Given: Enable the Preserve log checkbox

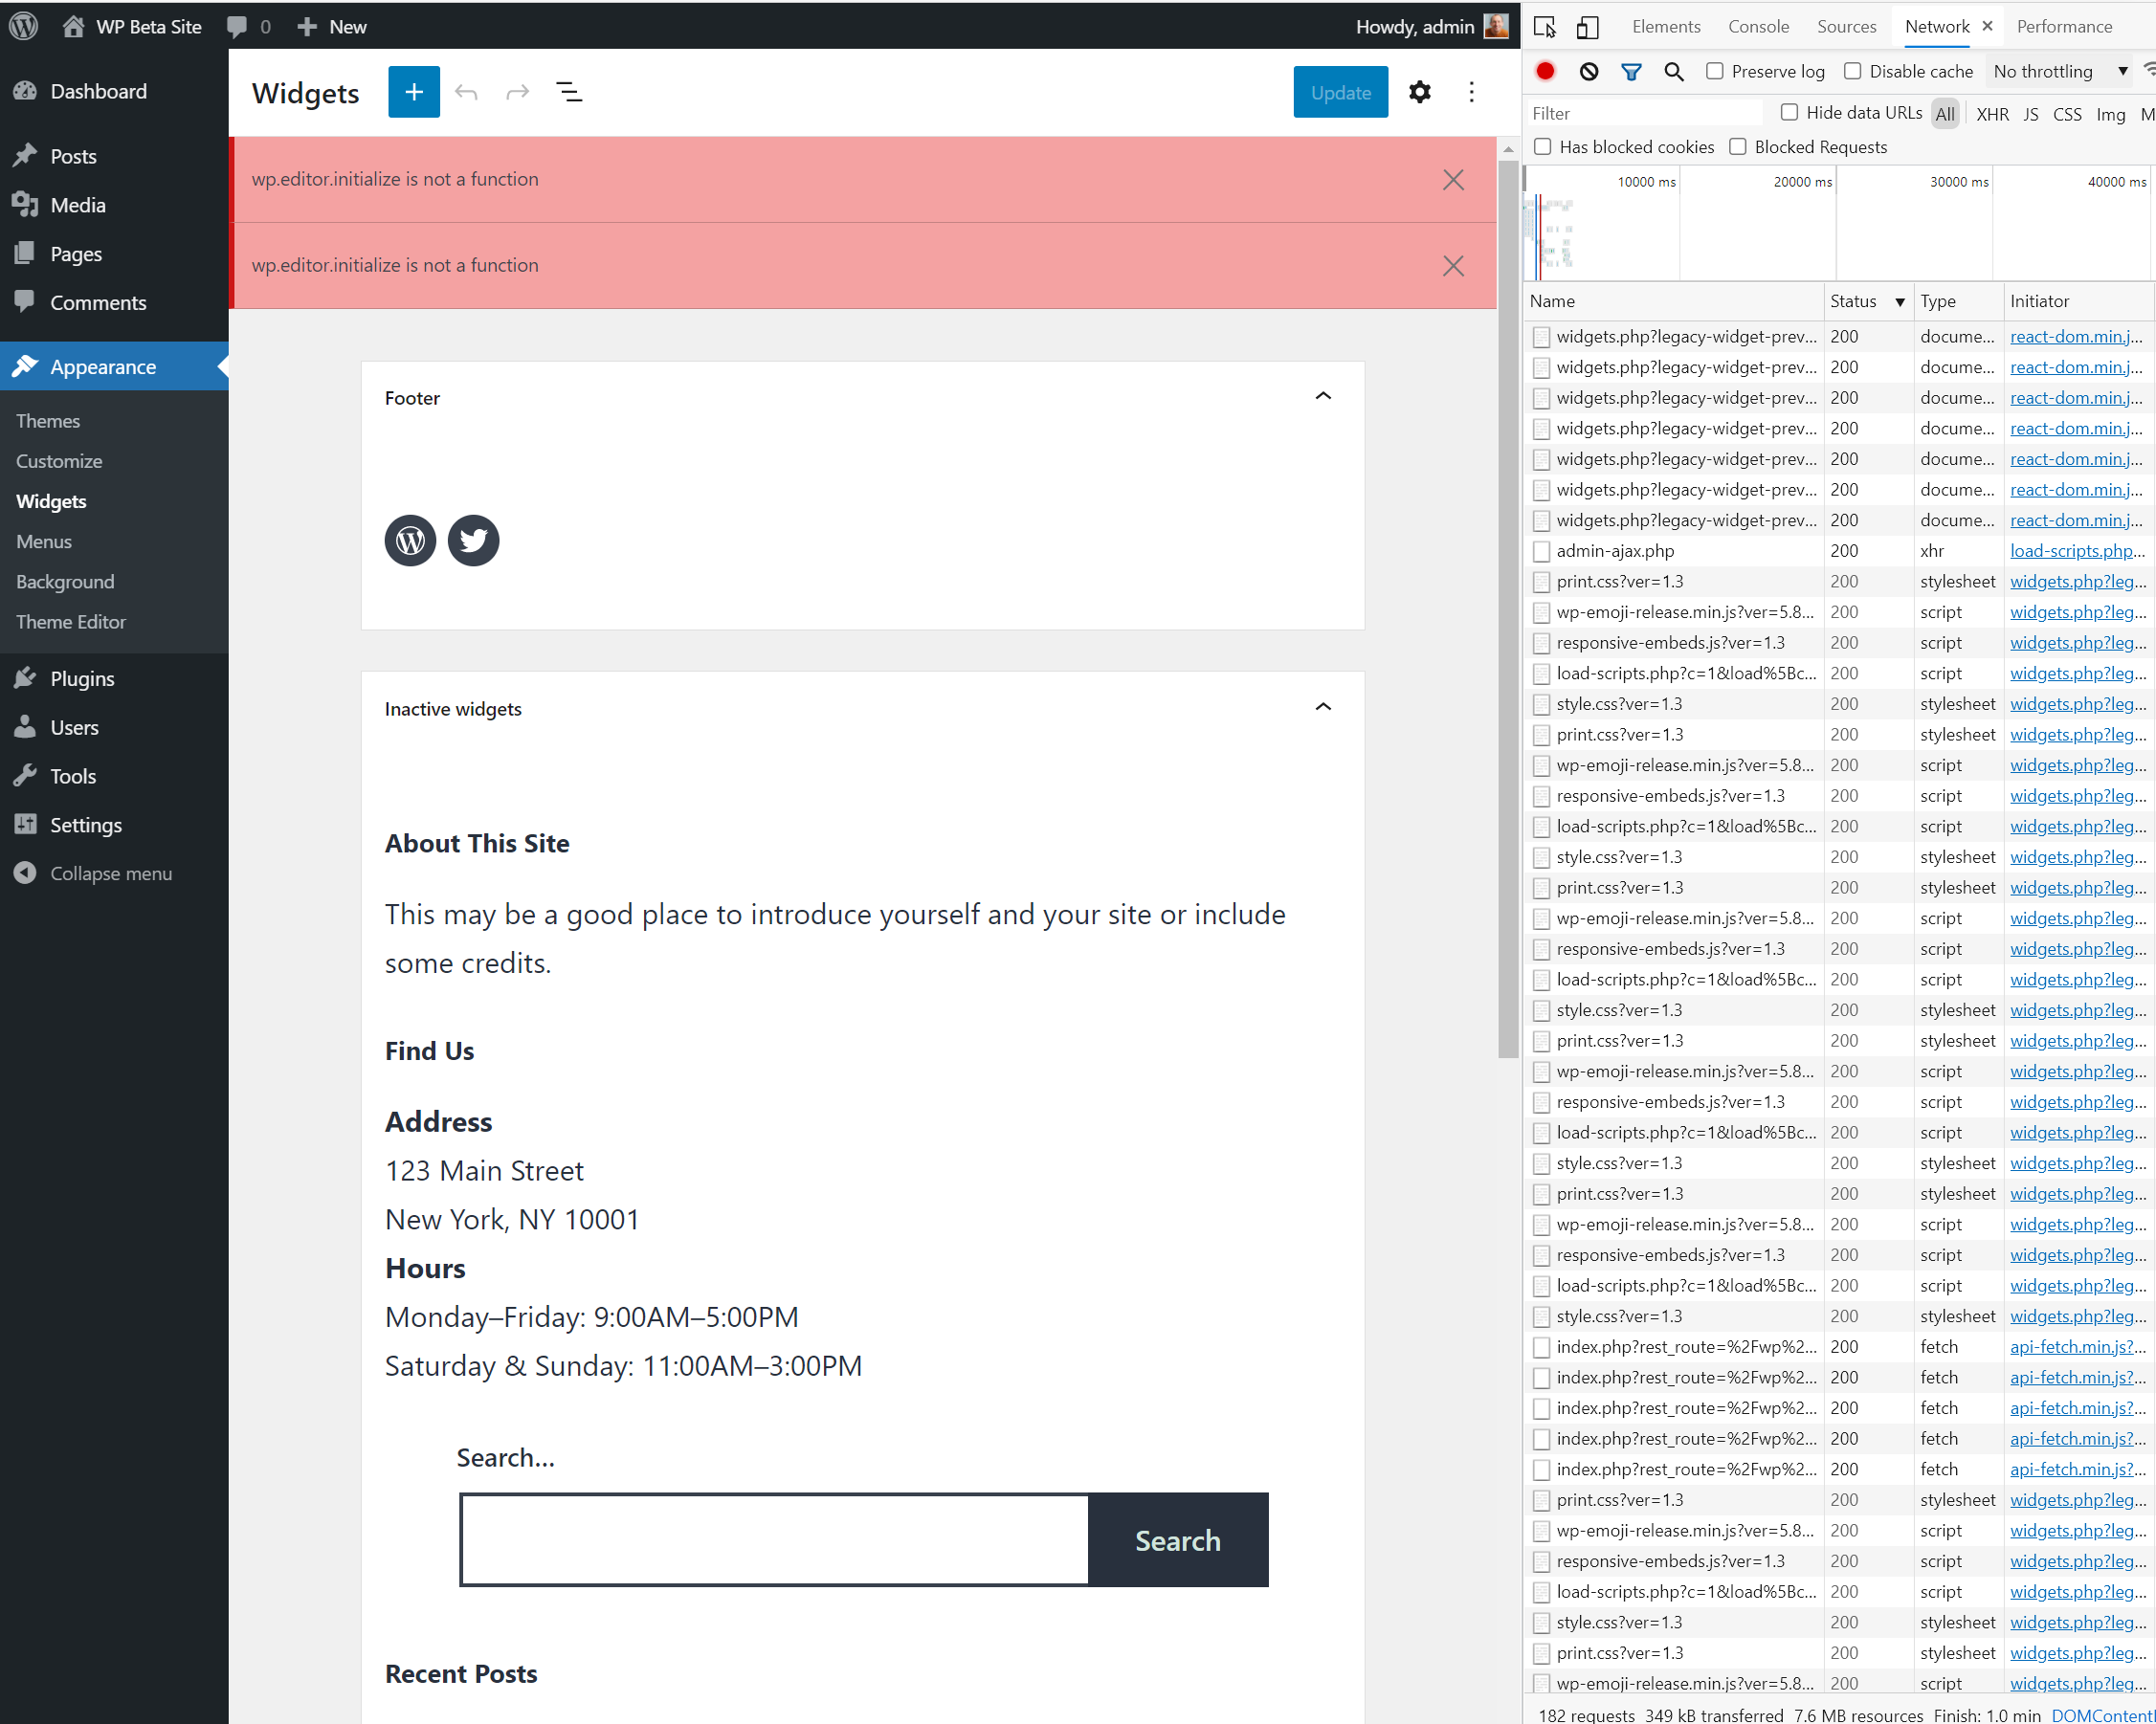Looking at the screenshot, I should click(1716, 71).
